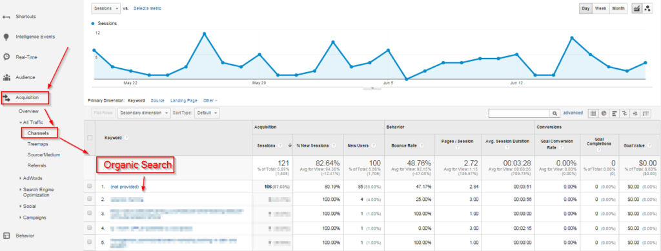Collapse the chart using the small arrow handle
Viewport: 661px width, 251px height.
(x=372, y=88)
